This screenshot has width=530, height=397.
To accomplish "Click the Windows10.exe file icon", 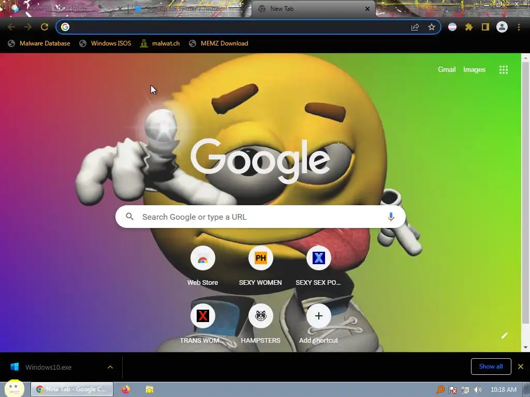I will point(14,367).
